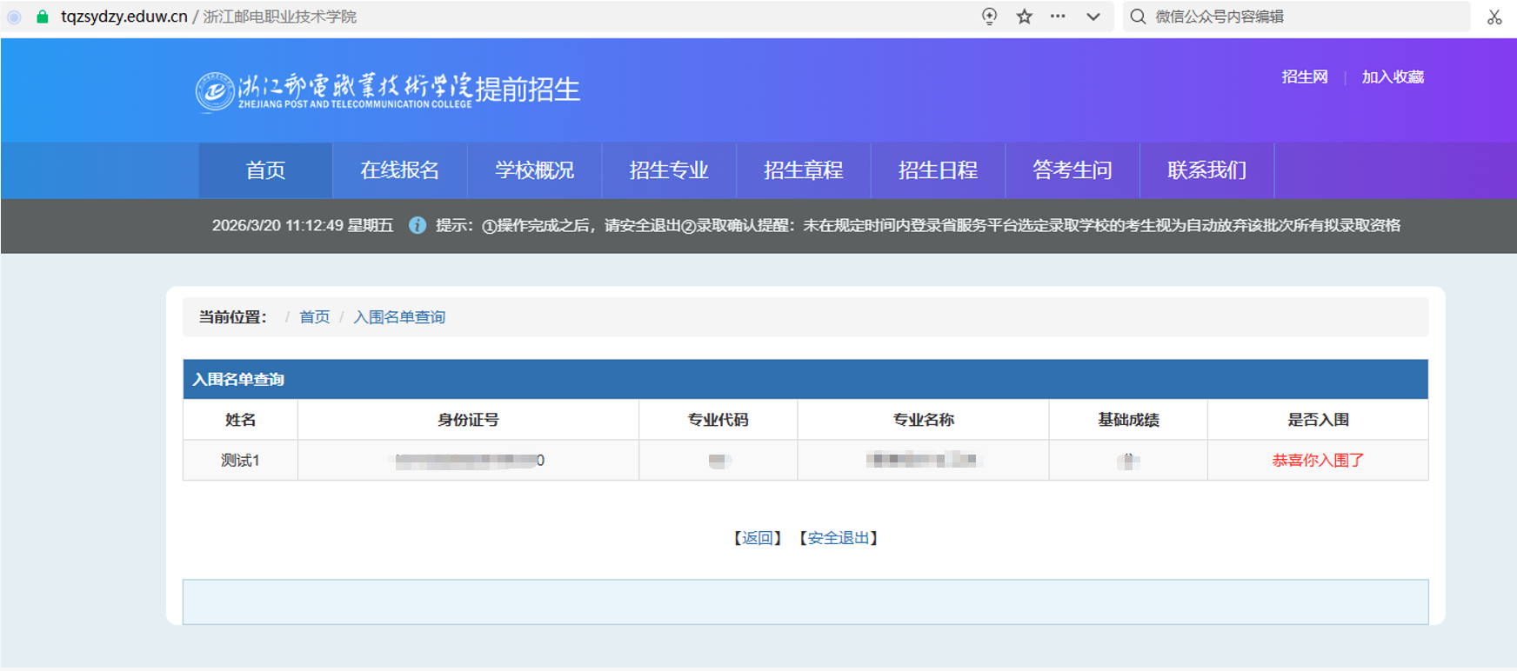Expand the address bar dropdown chevron
This screenshot has height=671, width=1517.
coord(1093,17)
